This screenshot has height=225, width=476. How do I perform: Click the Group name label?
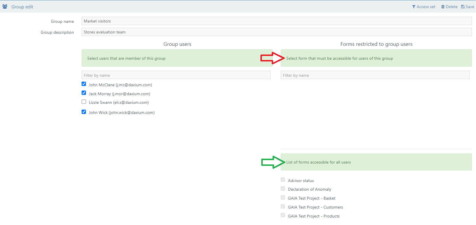[63, 21]
